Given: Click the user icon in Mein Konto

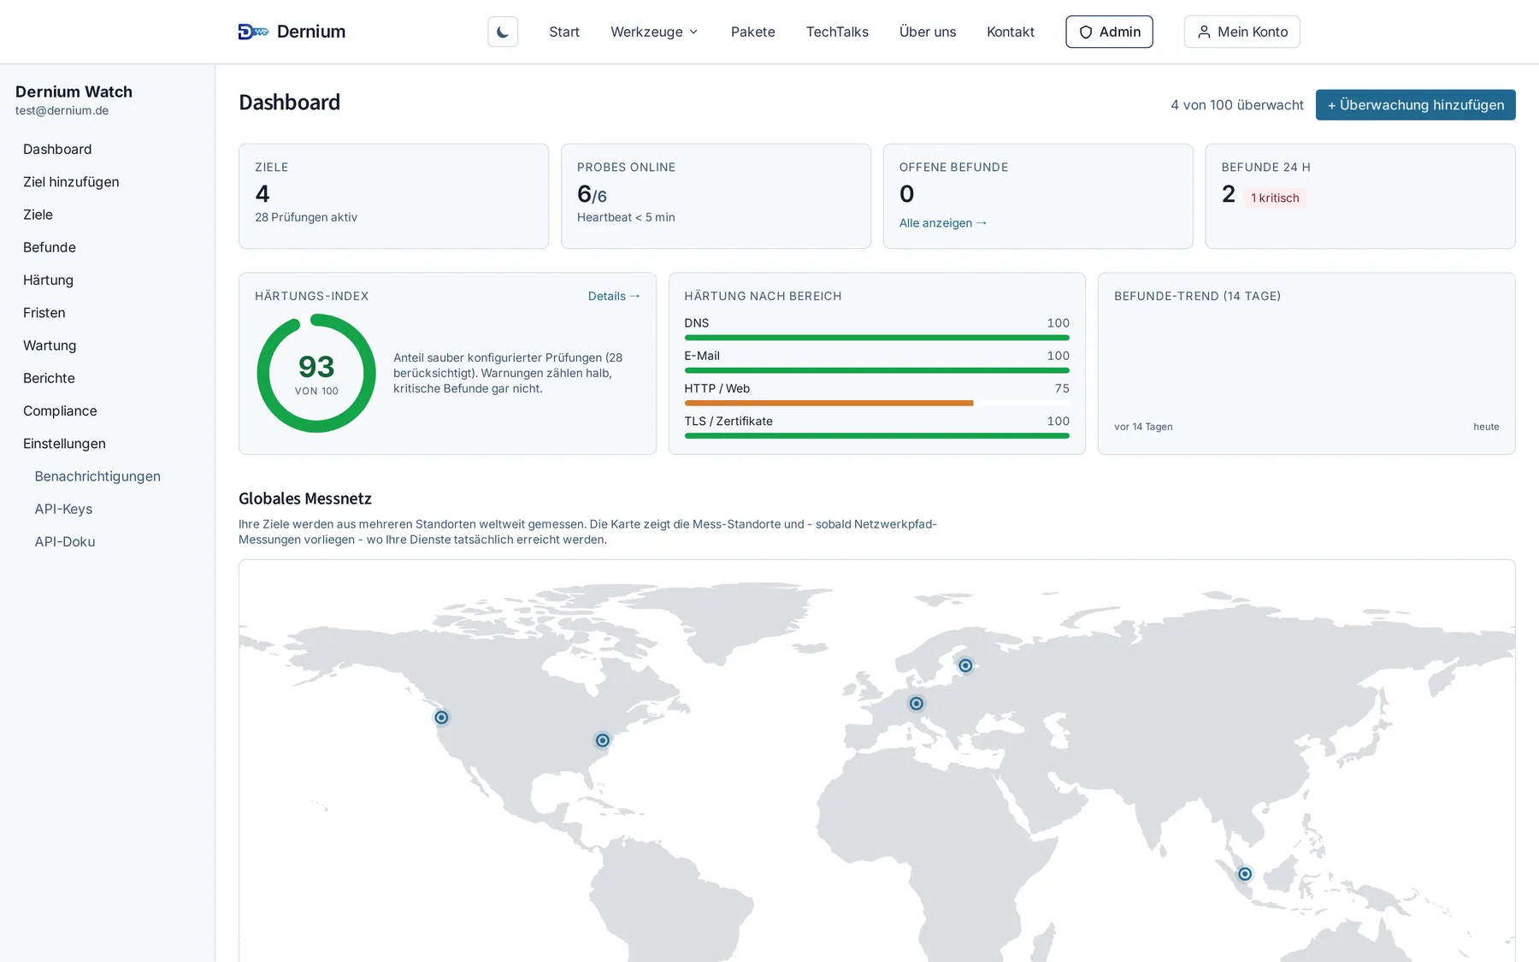Looking at the screenshot, I should click(x=1204, y=32).
